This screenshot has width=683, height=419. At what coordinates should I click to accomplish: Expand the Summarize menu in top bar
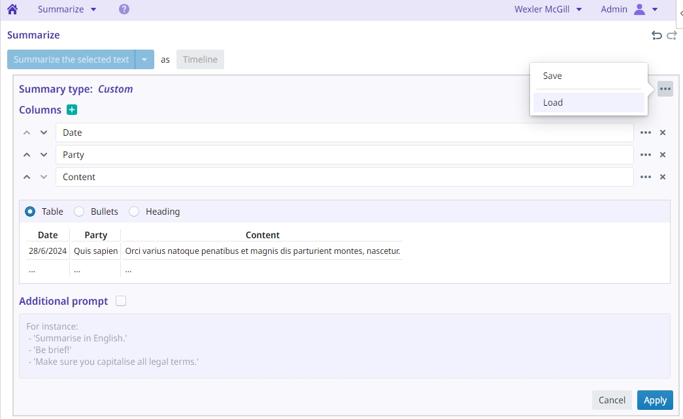click(x=67, y=10)
